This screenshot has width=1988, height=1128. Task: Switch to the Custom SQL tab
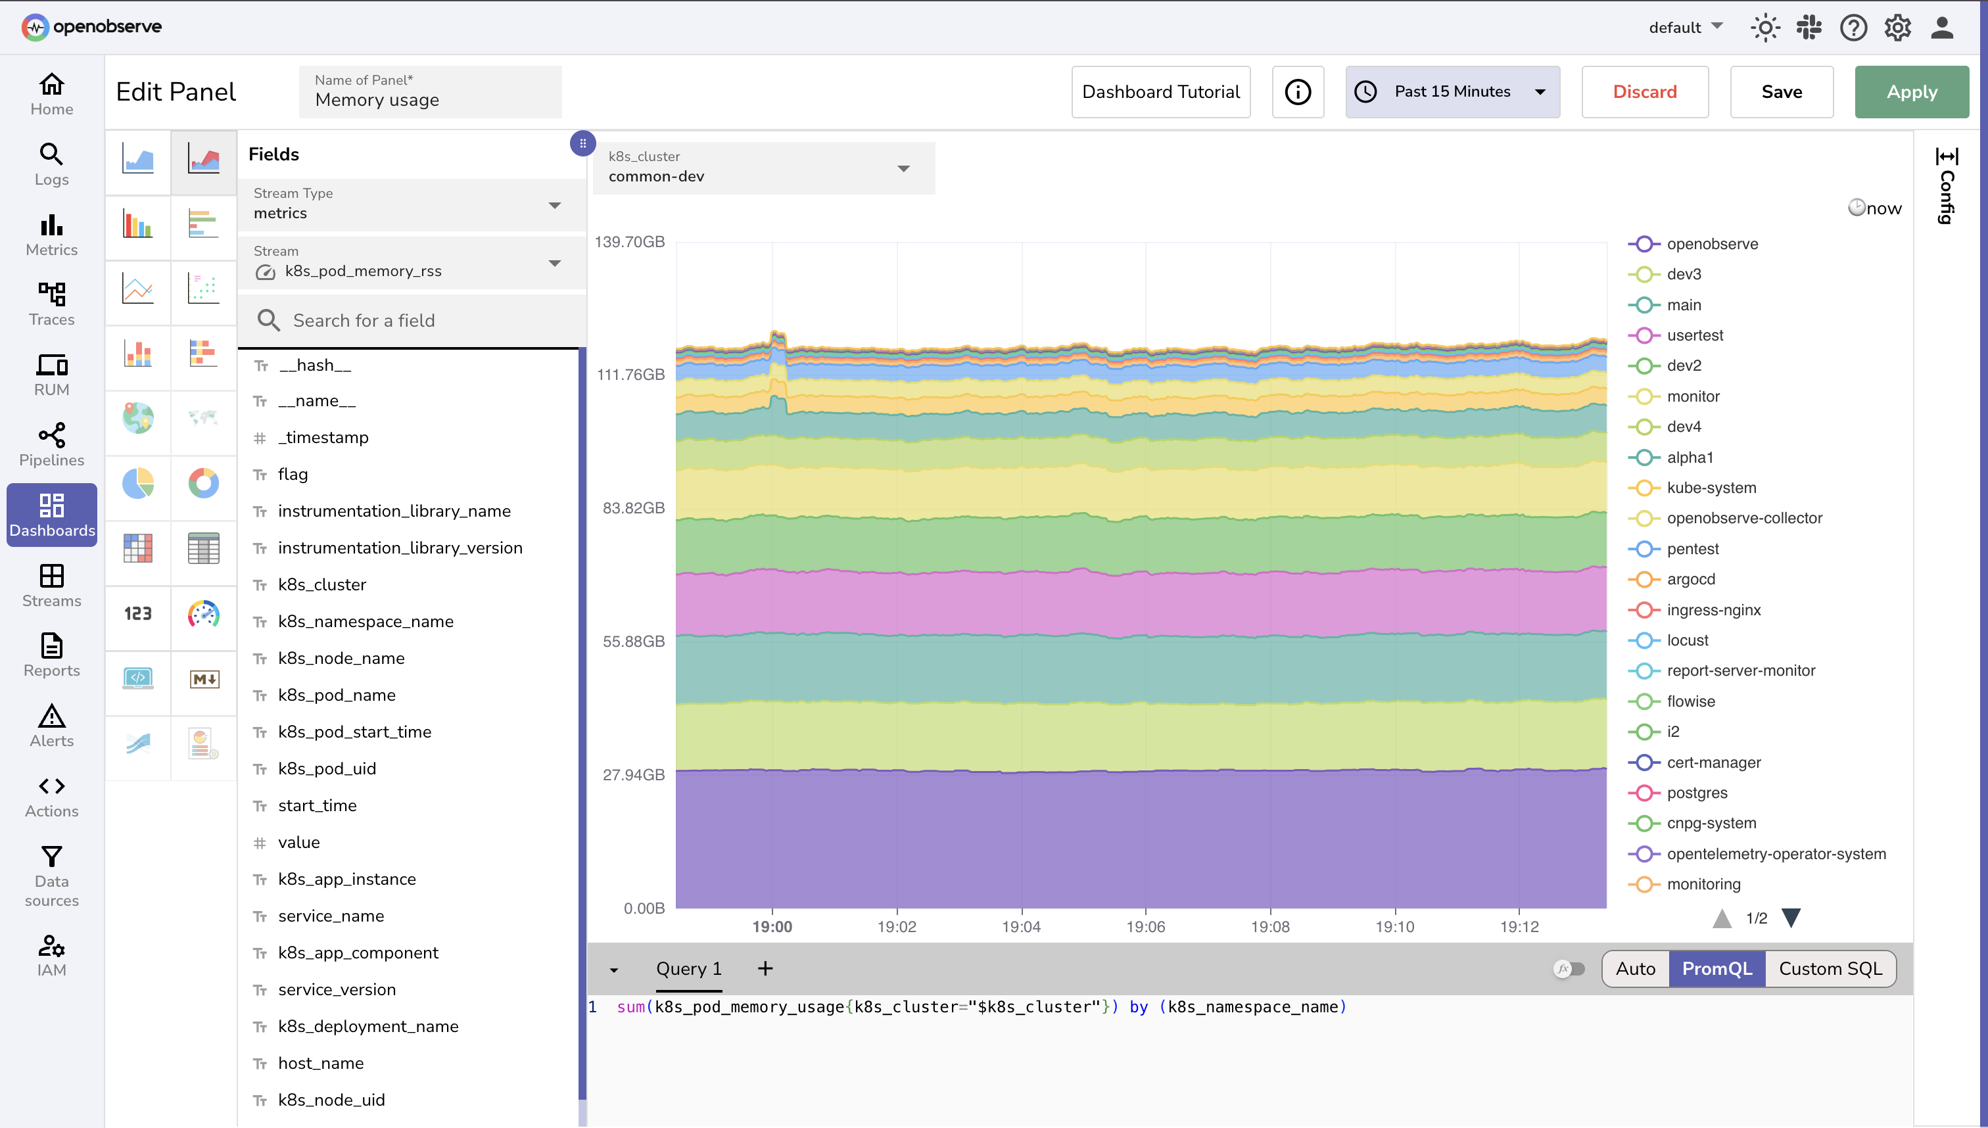tap(1831, 968)
